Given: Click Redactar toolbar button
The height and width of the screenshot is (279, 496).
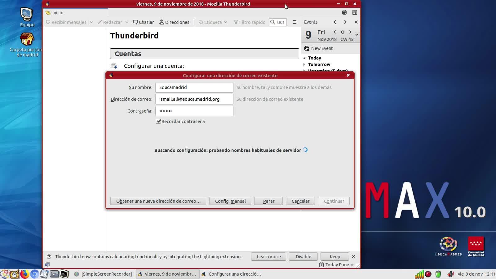Looking at the screenshot, I should 110,22.
